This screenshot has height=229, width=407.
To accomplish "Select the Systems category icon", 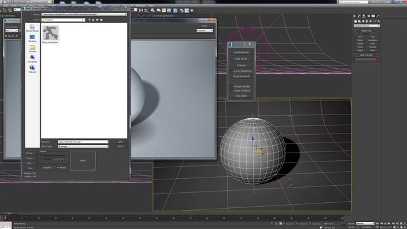I will pyautogui.click(x=379, y=21).
